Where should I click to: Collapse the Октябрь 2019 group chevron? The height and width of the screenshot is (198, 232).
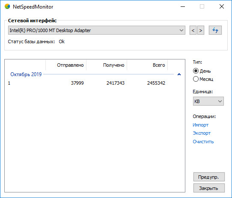pyautogui.click(x=179, y=74)
